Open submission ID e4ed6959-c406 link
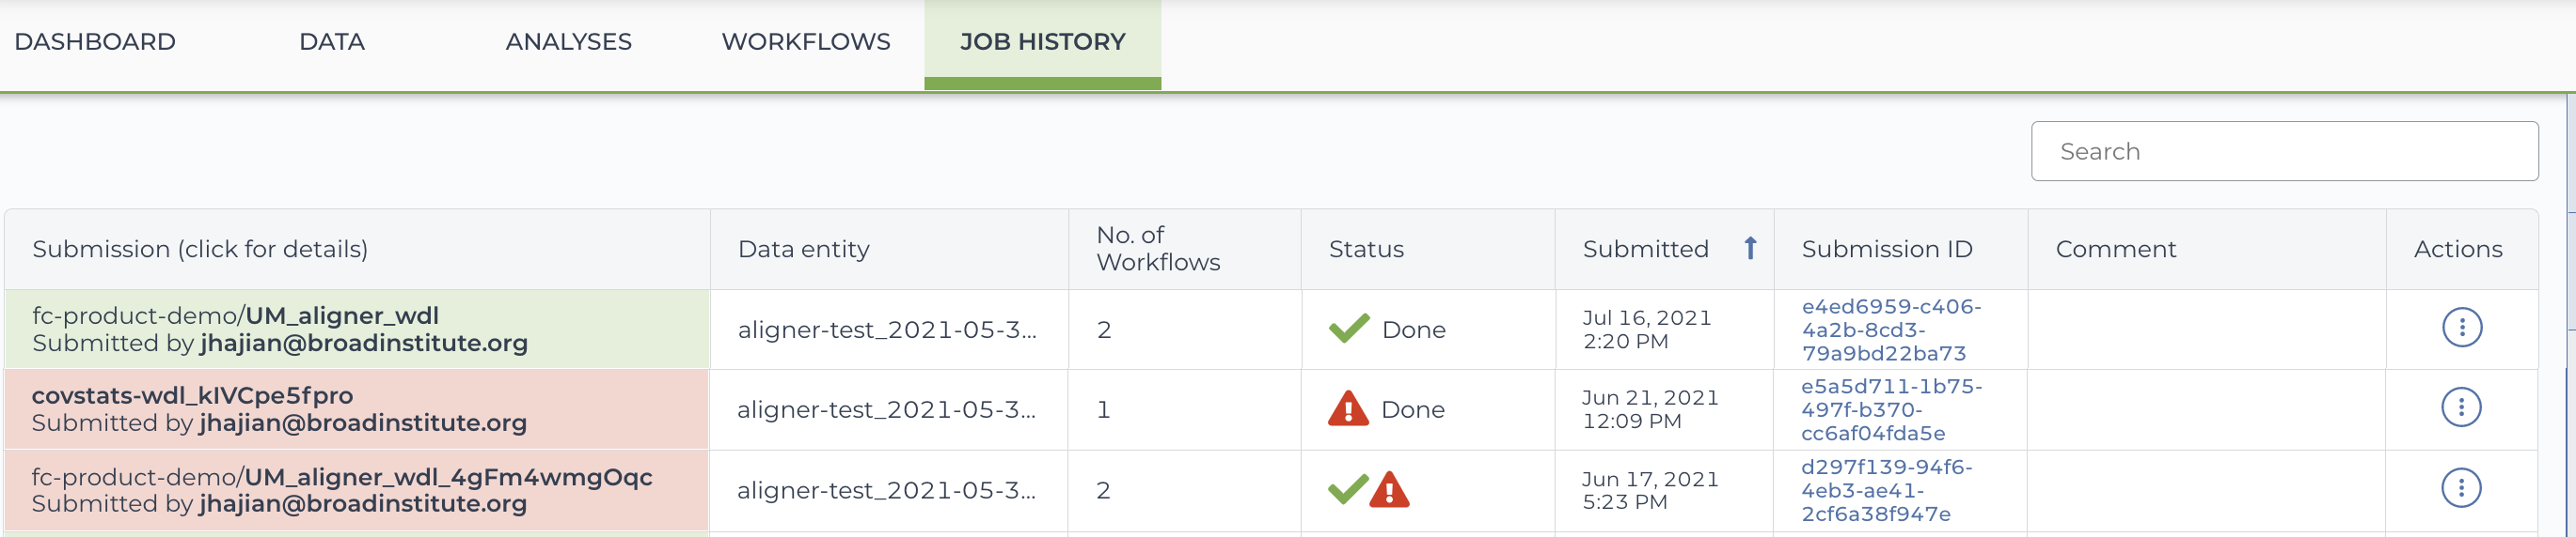The width and height of the screenshot is (2576, 537). pos(1891,330)
